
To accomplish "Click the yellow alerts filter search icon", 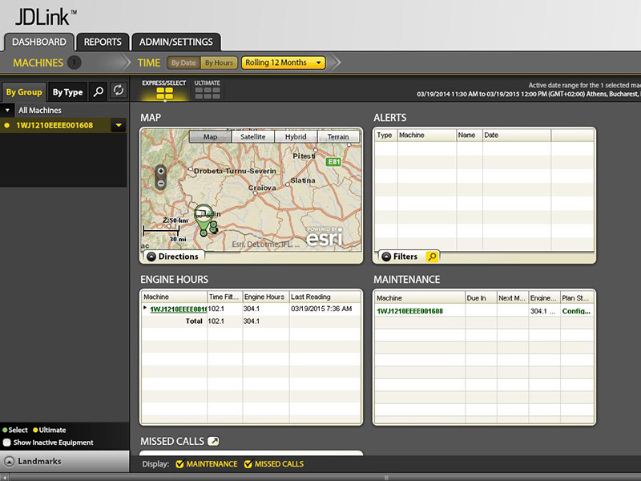I will point(432,257).
